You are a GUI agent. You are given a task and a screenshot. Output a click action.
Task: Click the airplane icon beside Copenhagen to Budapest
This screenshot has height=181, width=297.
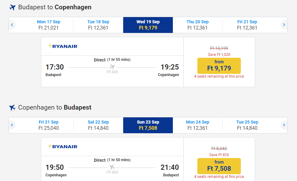pyautogui.click(x=12, y=108)
